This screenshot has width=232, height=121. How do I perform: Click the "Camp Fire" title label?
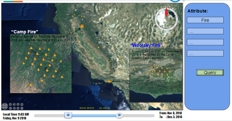[25, 32]
